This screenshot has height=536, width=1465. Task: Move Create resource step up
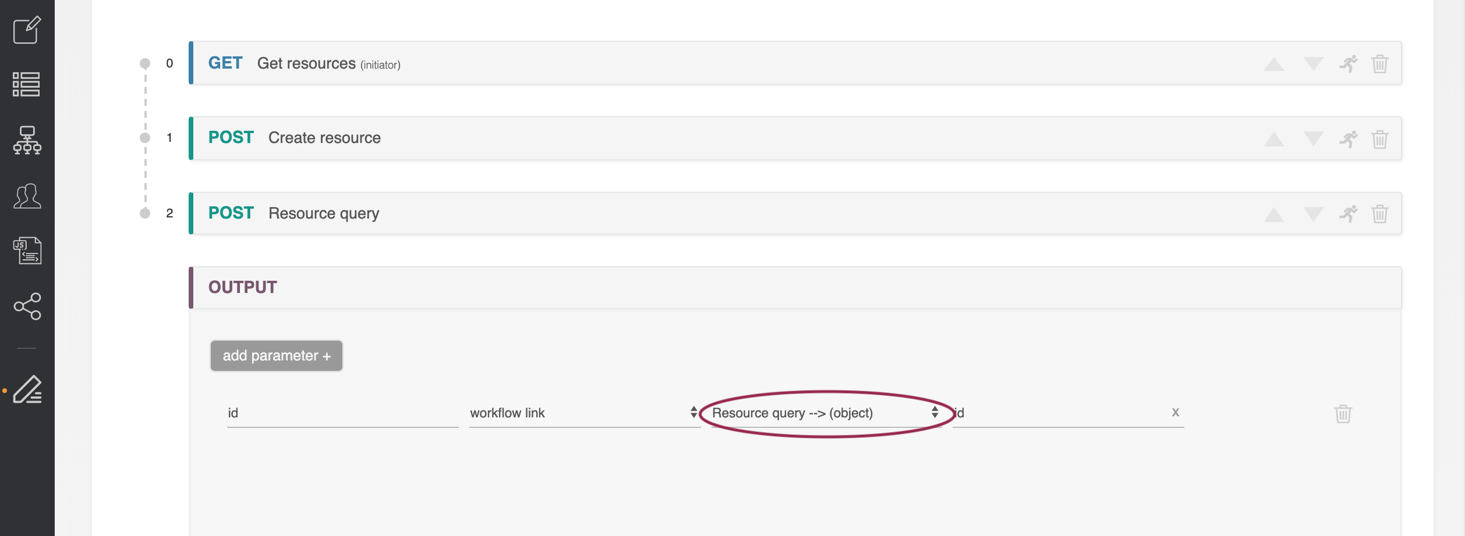[1273, 139]
